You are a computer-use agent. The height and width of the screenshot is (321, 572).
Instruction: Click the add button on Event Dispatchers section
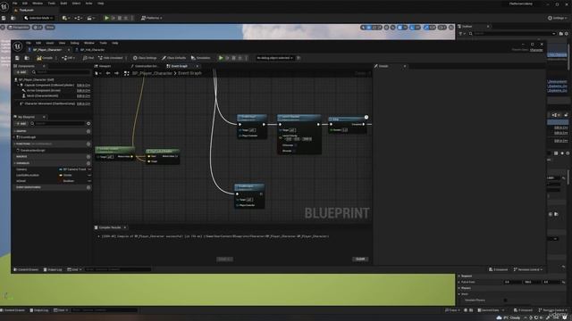pyautogui.click(x=88, y=187)
